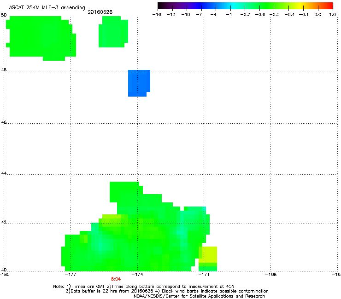The height and width of the screenshot is (299, 341).
Task: Click the -16 color bar label
Action: (x=157, y=15)
